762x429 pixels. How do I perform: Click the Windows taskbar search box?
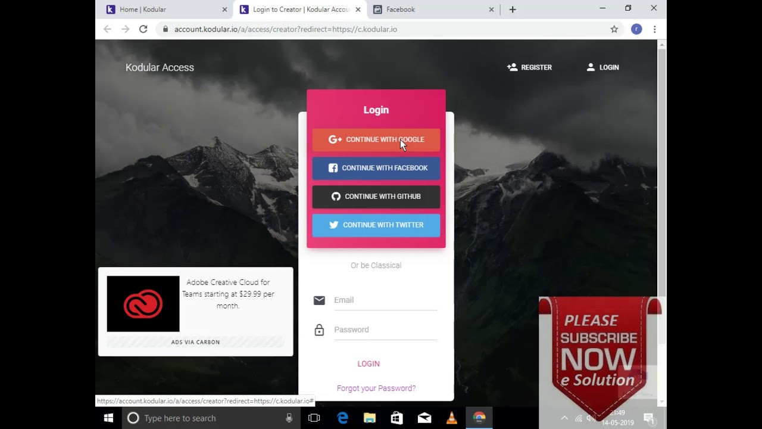point(211,418)
